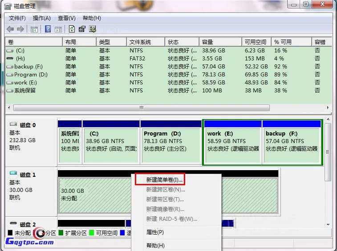
Task: Click the show/hide action pane icon
Action: pyautogui.click(x=58, y=29)
